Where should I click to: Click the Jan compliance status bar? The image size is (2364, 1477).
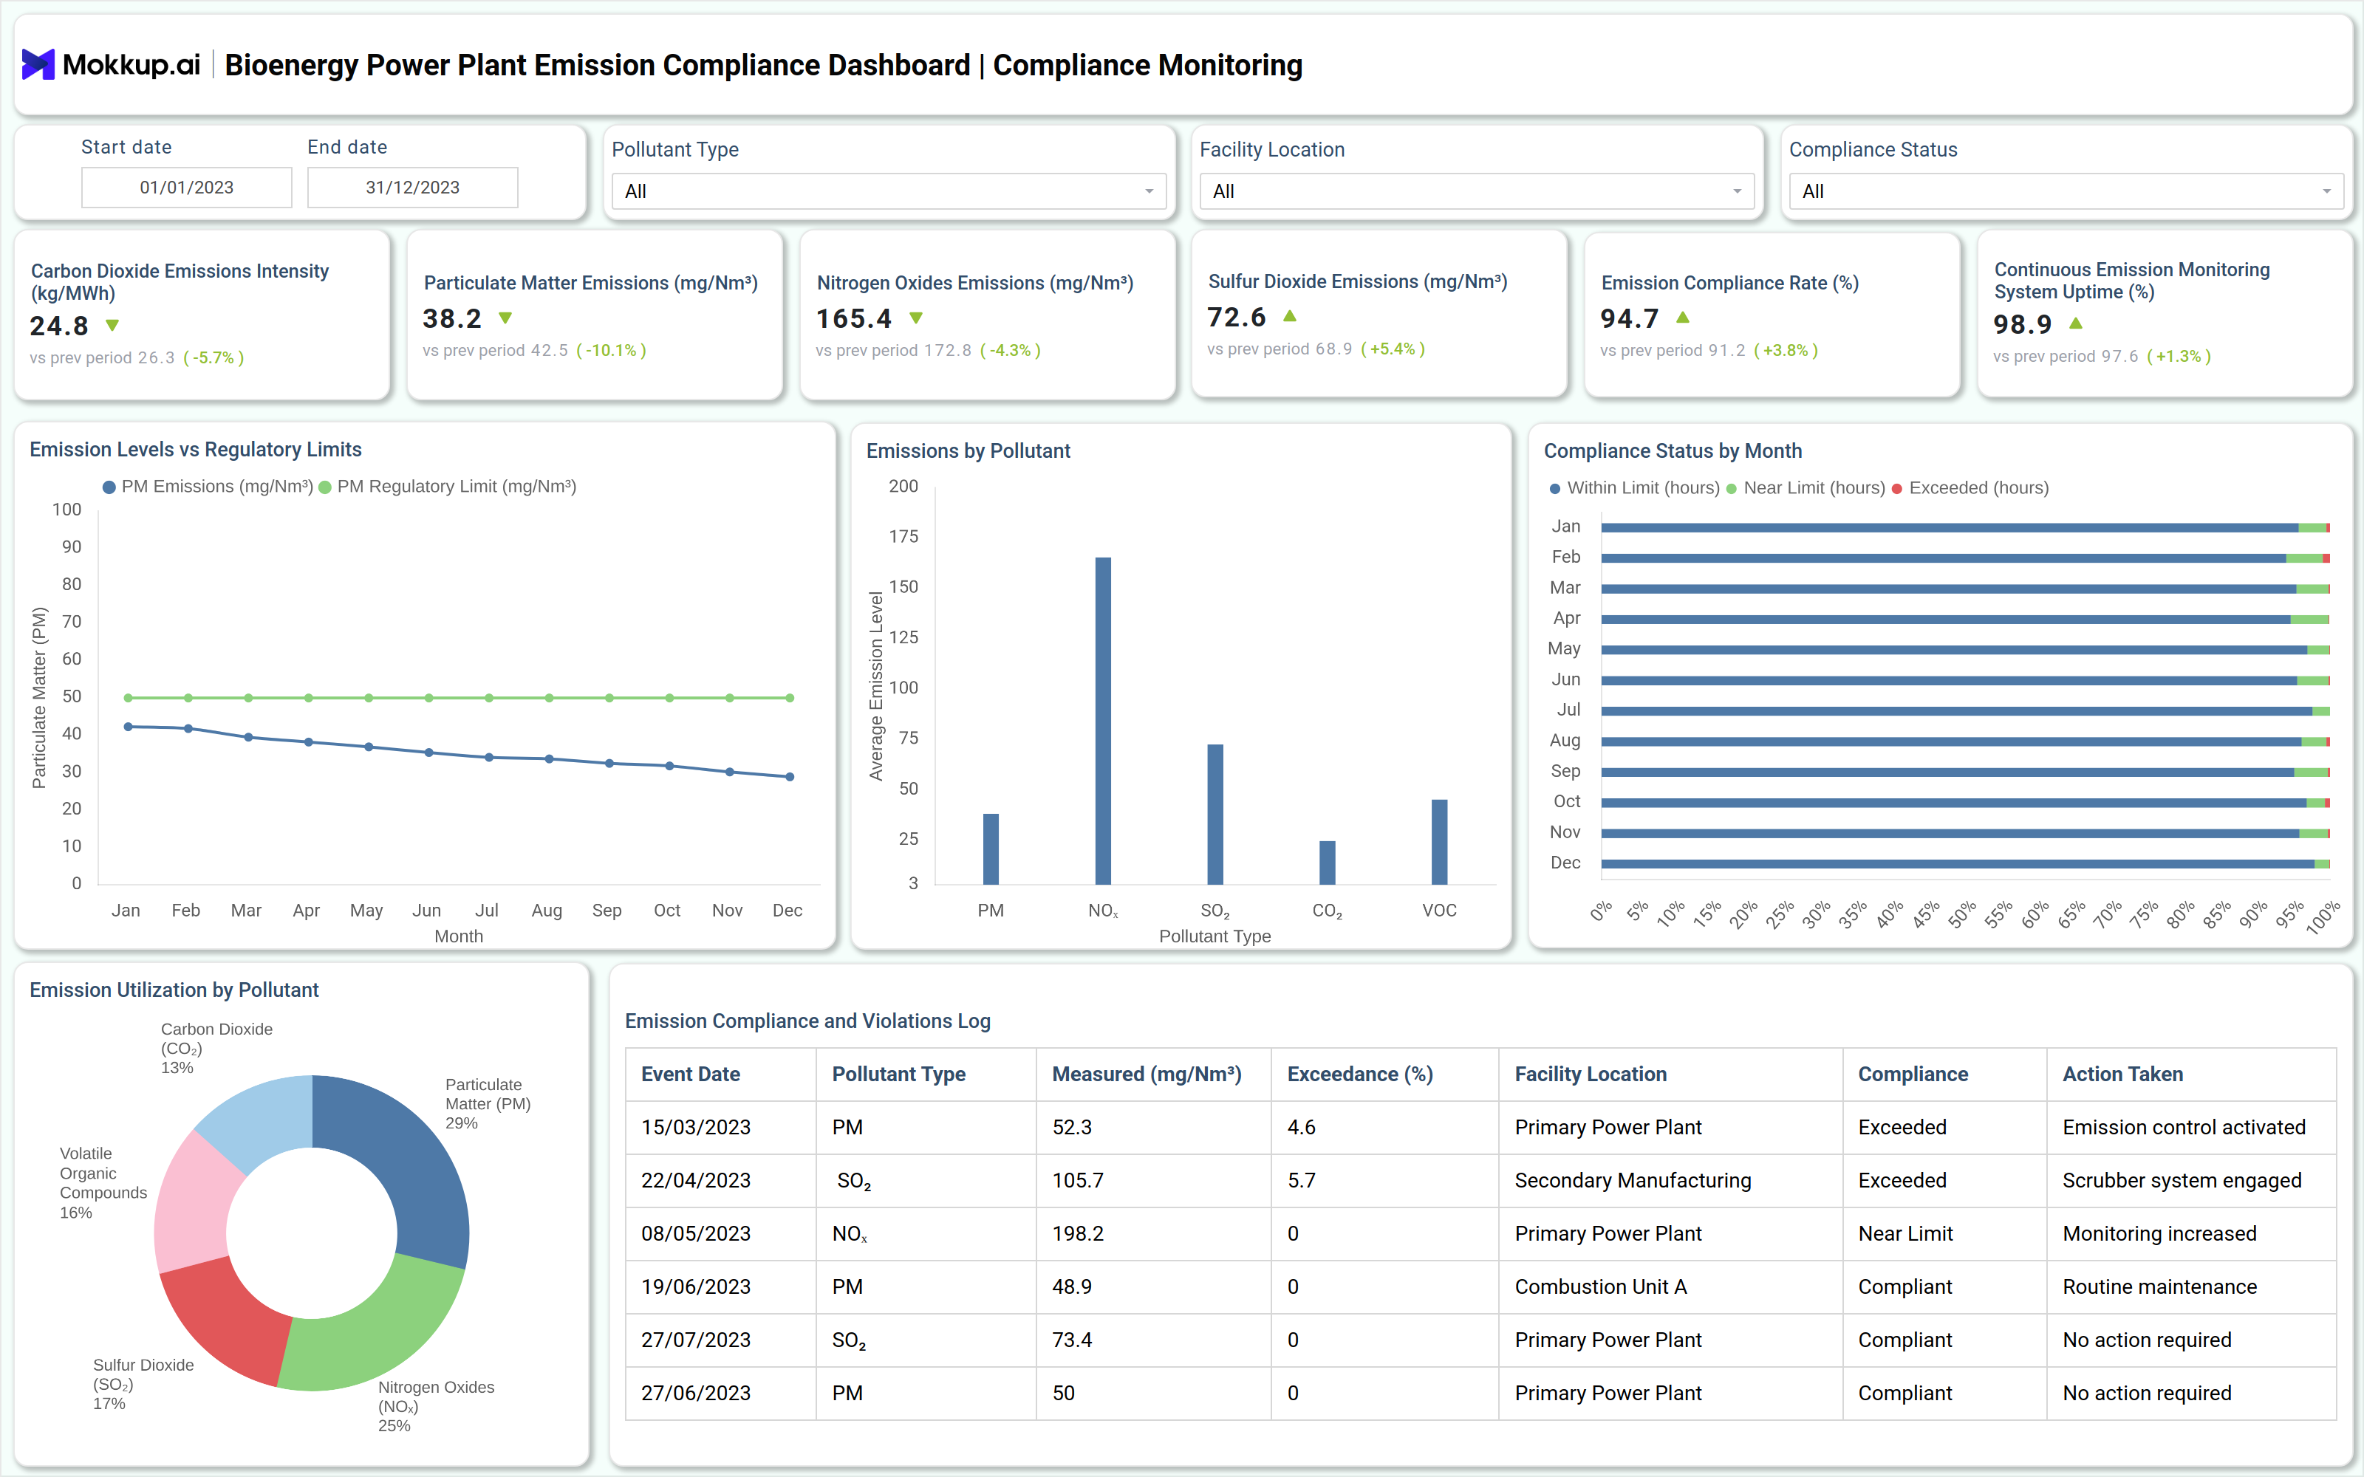pyautogui.click(x=1965, y=527)
